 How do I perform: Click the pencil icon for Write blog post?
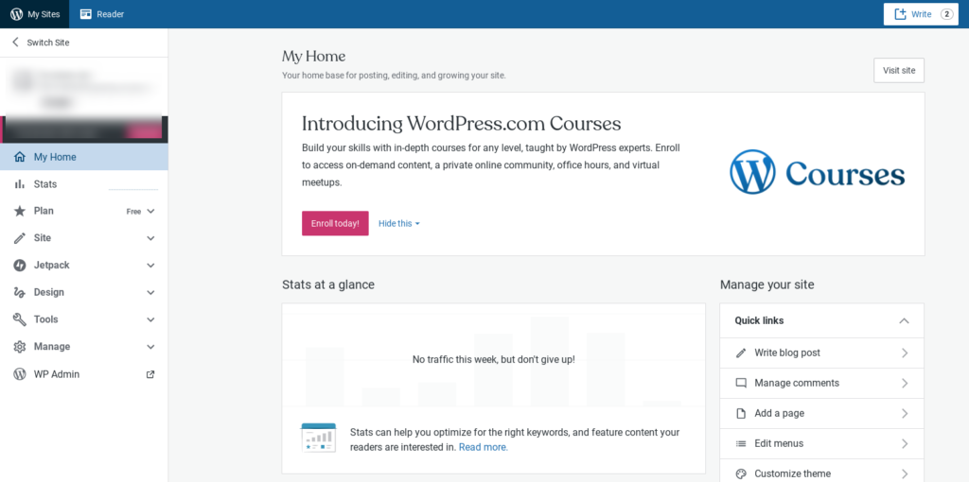point(741,353)
